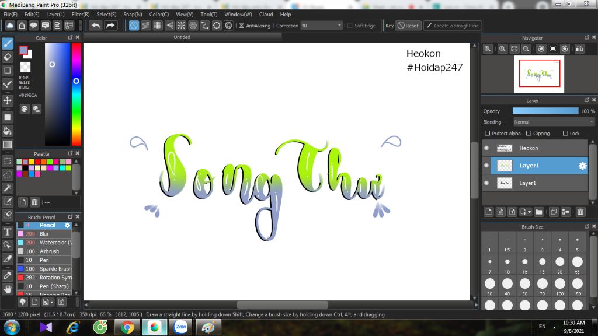Click Navigator zoom out icon
The image size is (598, 336).
pos(526,49)
